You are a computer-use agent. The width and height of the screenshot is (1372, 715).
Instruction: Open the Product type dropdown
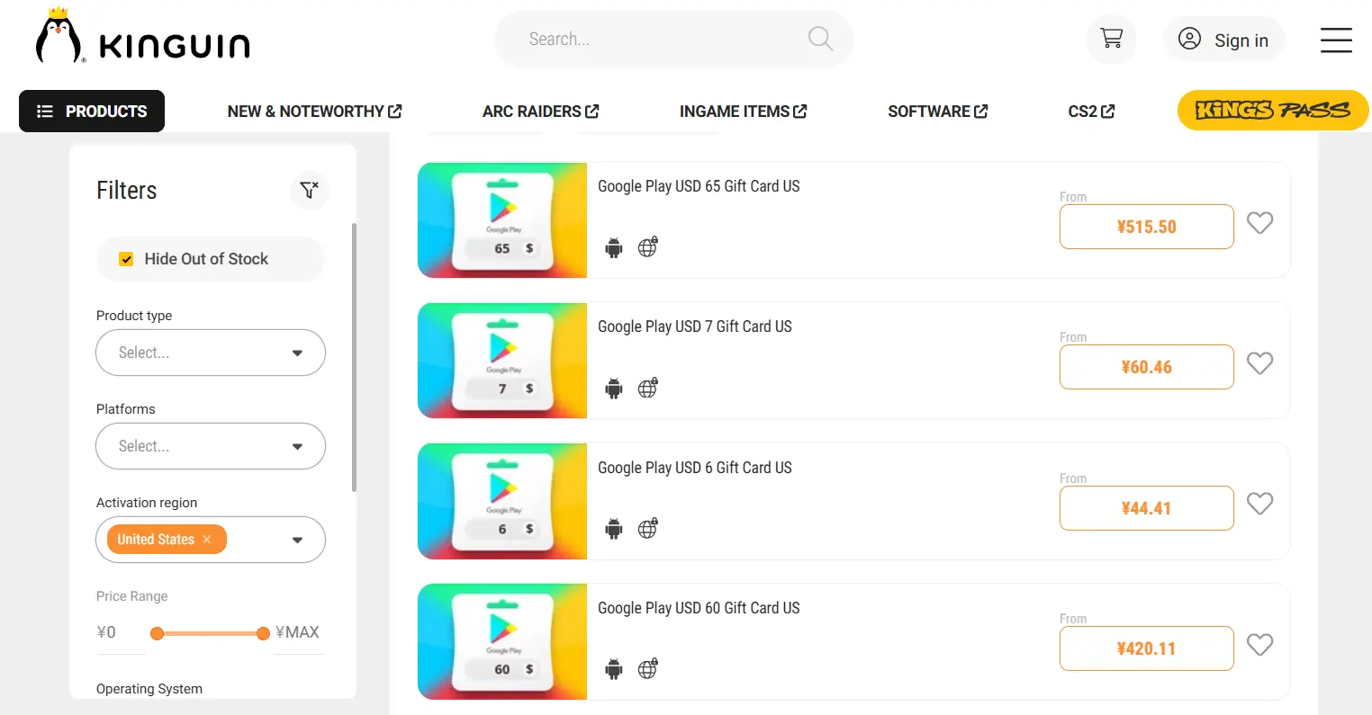coord(210,353)
